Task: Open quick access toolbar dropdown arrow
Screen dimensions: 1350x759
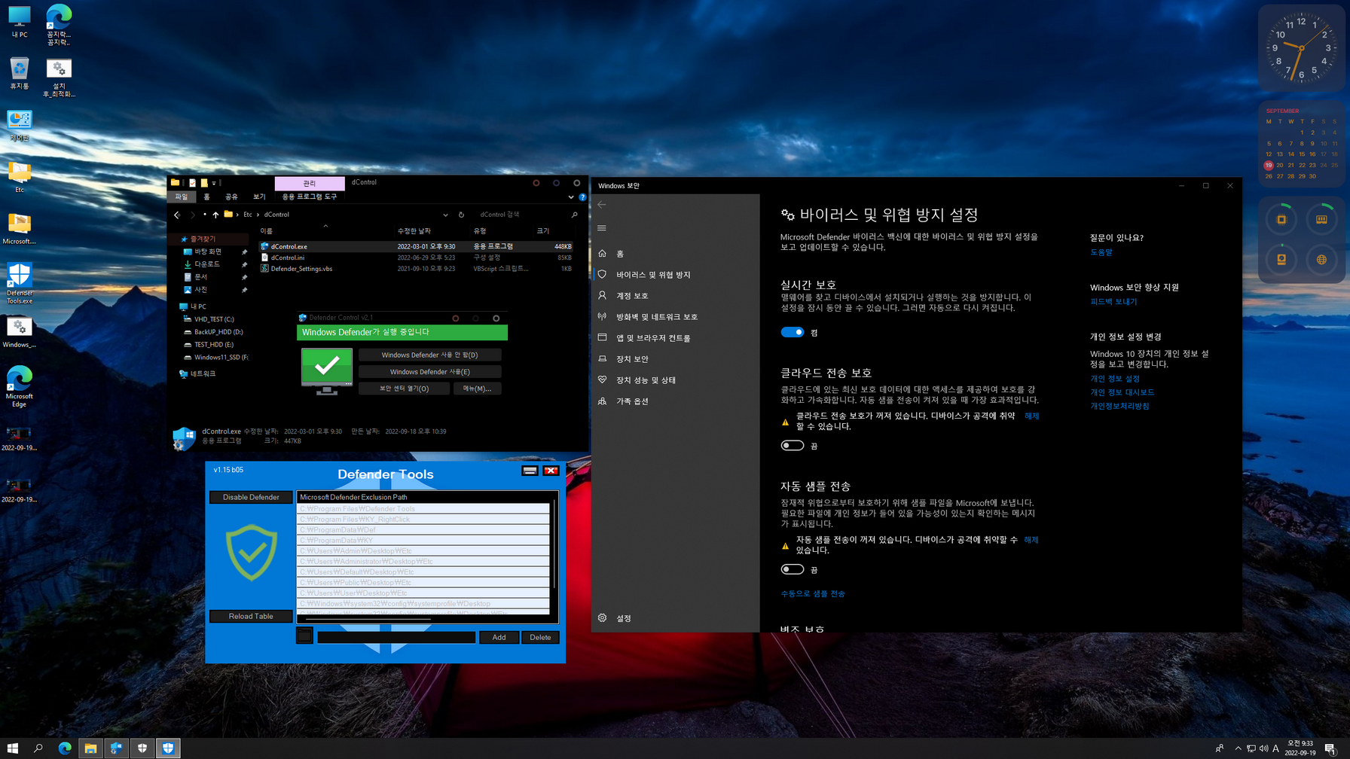Action: coord(214,183)
